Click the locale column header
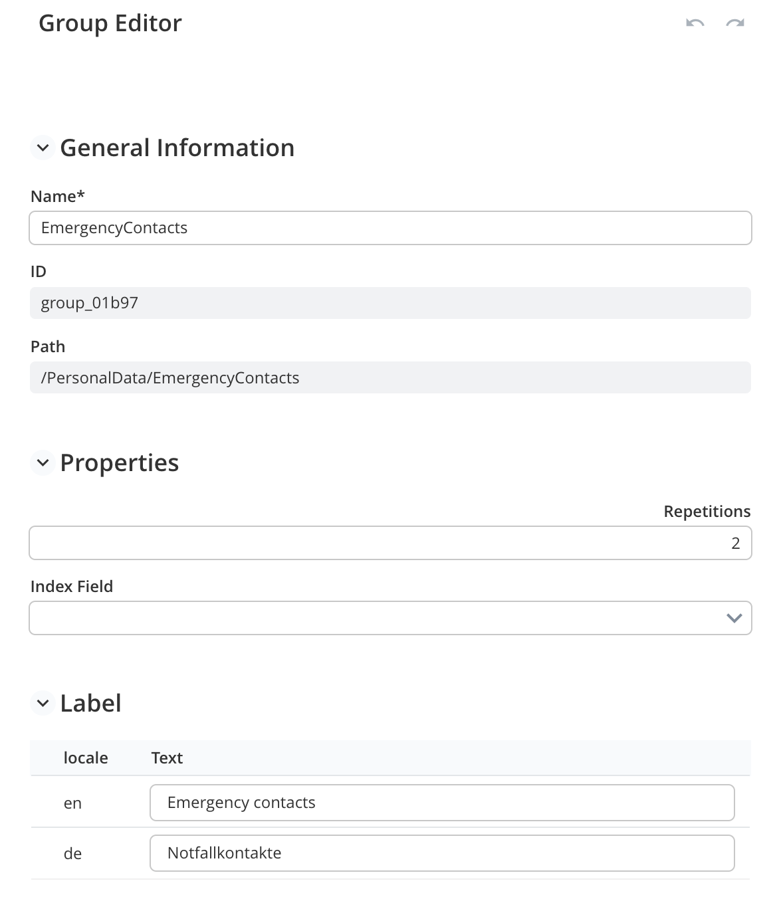Viewport: 779px width, 901px height. coord(86,758)
